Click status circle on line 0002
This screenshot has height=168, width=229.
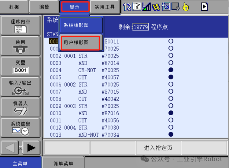[x=171, y=56]
